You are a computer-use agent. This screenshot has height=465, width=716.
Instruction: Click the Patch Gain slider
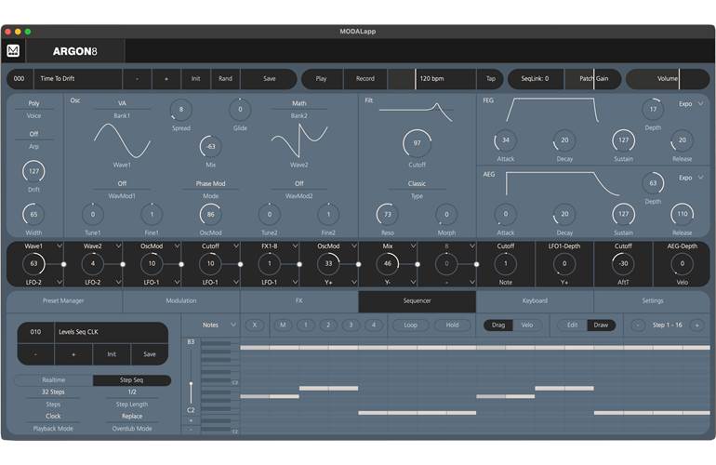coord(593,78)
